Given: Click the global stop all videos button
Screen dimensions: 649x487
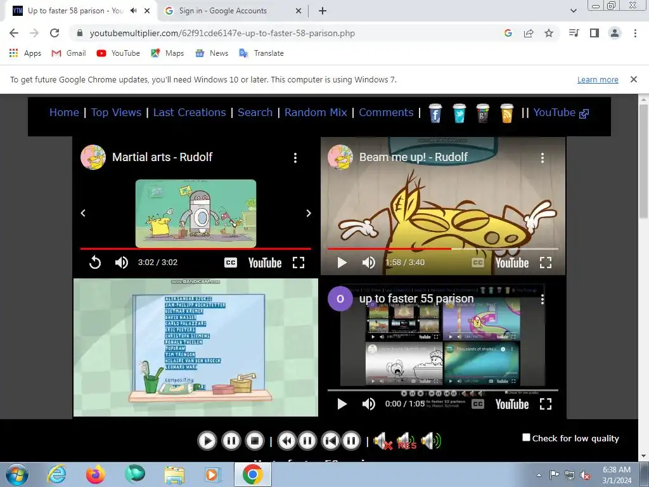Looking at the screenshot, I should pyautogui.click(x=255, y=441).
